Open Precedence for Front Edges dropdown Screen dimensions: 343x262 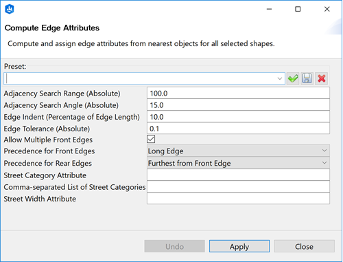pos(238,151)
